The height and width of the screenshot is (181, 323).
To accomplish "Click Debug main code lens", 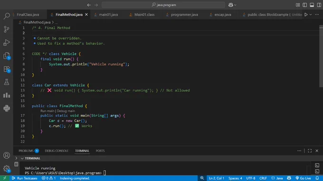I will coord(66,111).
